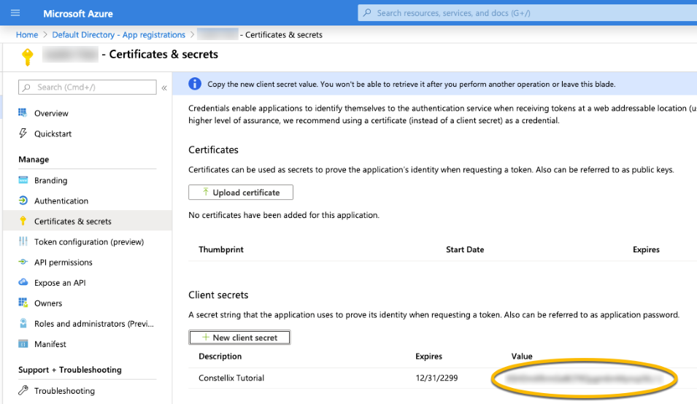Focus the Search resources, services, and docs field
Viewport: 697px width, 404px height.
point(527,13)
